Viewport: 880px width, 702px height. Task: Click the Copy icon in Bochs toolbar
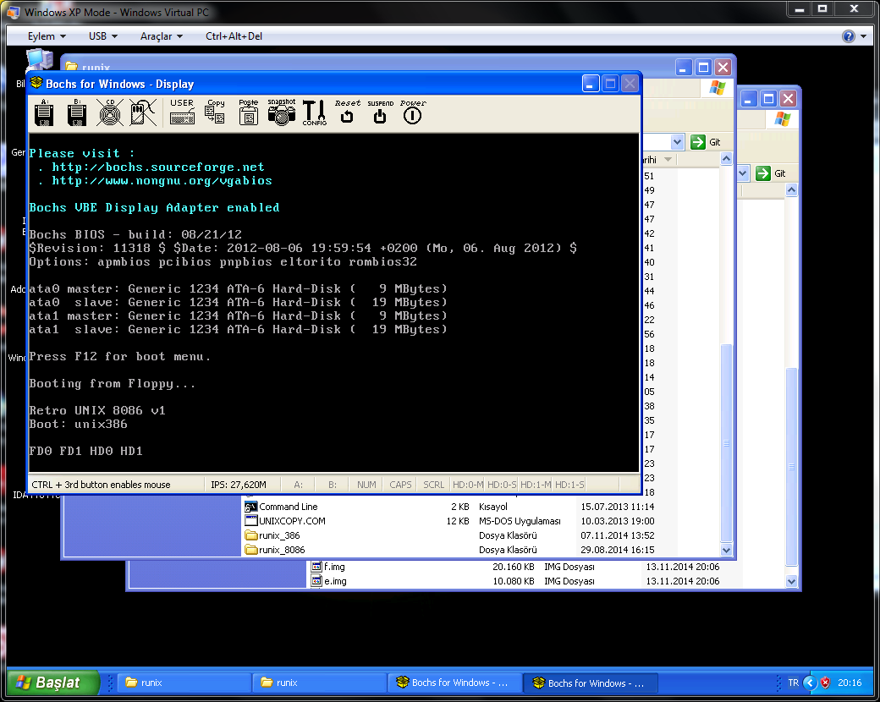coord(215,112)
